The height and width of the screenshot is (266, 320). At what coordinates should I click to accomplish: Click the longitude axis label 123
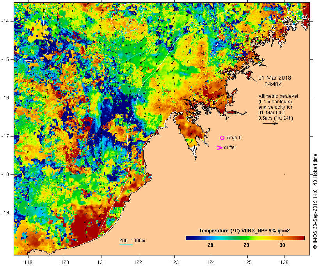click(174, 262)
